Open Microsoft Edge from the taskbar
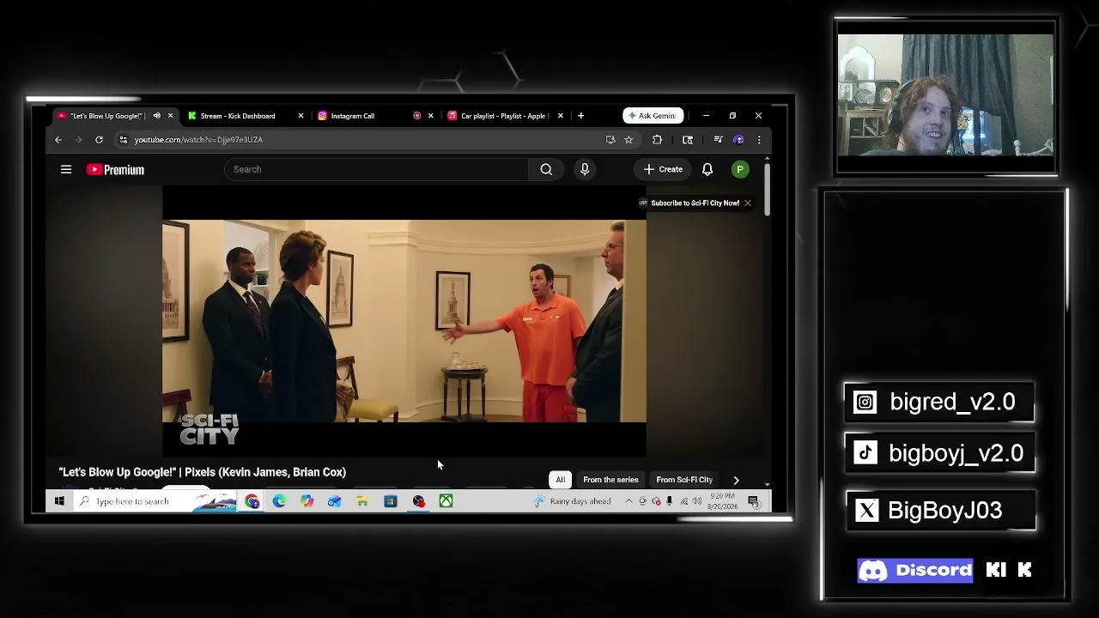1099x618 pixels. coord(280,501)
